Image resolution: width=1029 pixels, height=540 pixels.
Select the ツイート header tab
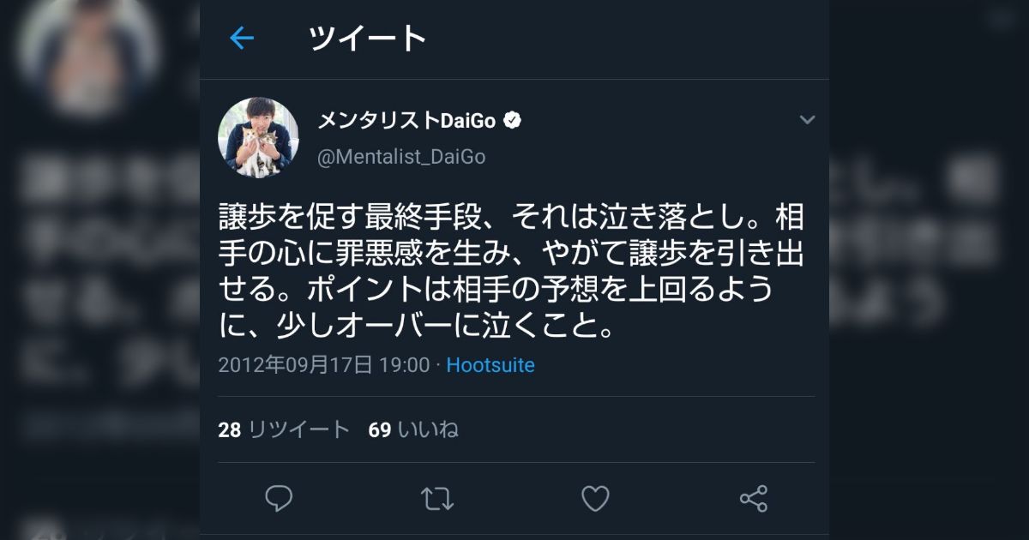[x=364, y=38]
